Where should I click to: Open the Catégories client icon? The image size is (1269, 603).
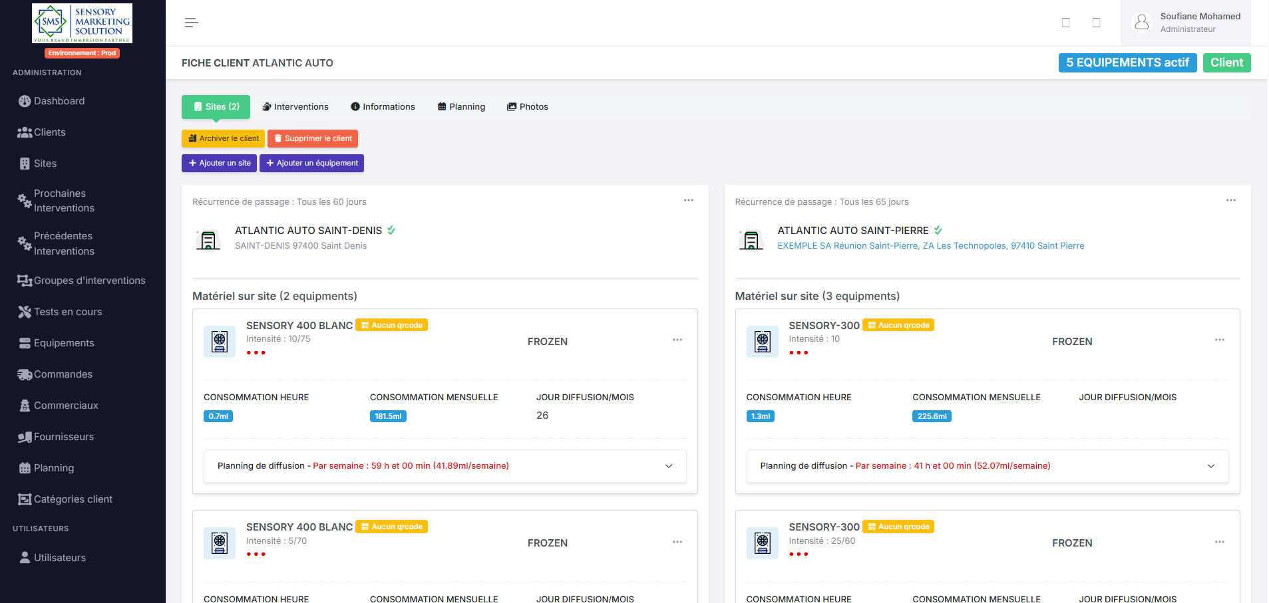point(25,499)
